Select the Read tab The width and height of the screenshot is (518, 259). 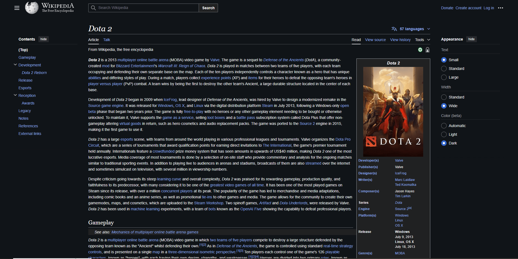click(x=356, y=40)
